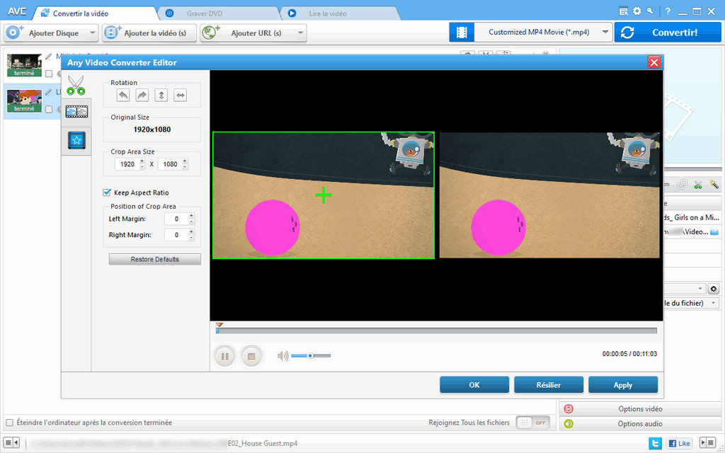Click the merge copies icon in right panel
The width and height of the screenshot is (725, 453).
682,185
